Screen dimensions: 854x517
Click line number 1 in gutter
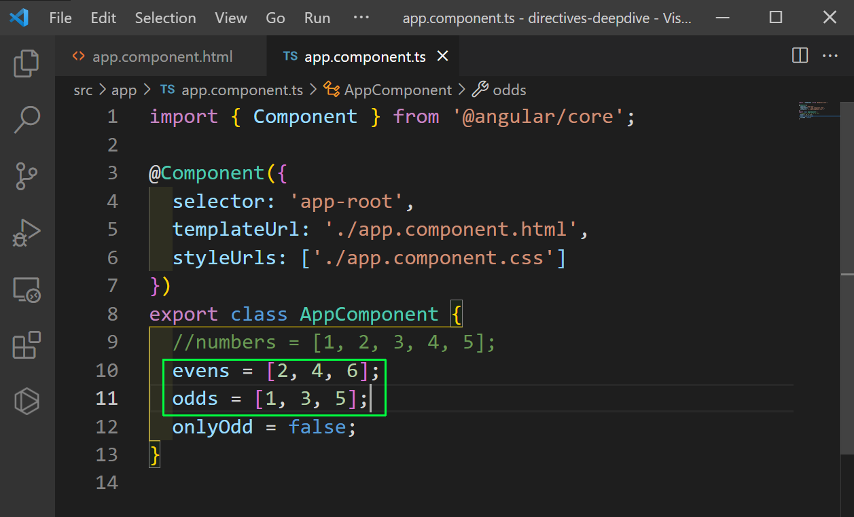point(113,117)
